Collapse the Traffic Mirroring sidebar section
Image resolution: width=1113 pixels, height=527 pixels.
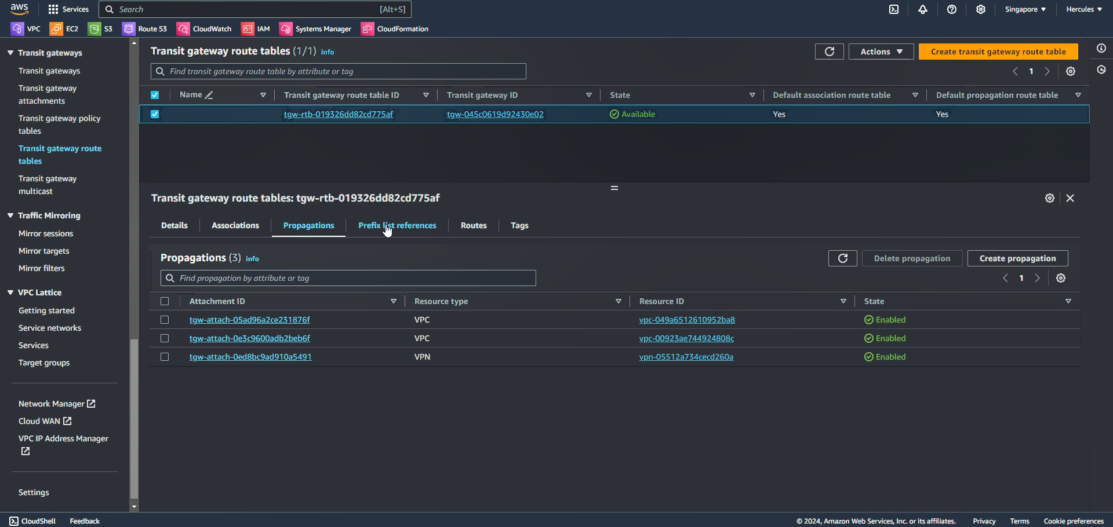pyautogui.click(x=10, y=215)
